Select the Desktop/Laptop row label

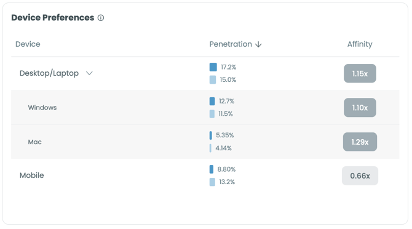(x=49, y=73)
